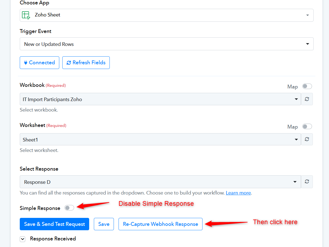Click Re-Capture Webhook Response button
The height and width of the screenshot is (247, 329).
pyautogui.click(x=161, y=224)
